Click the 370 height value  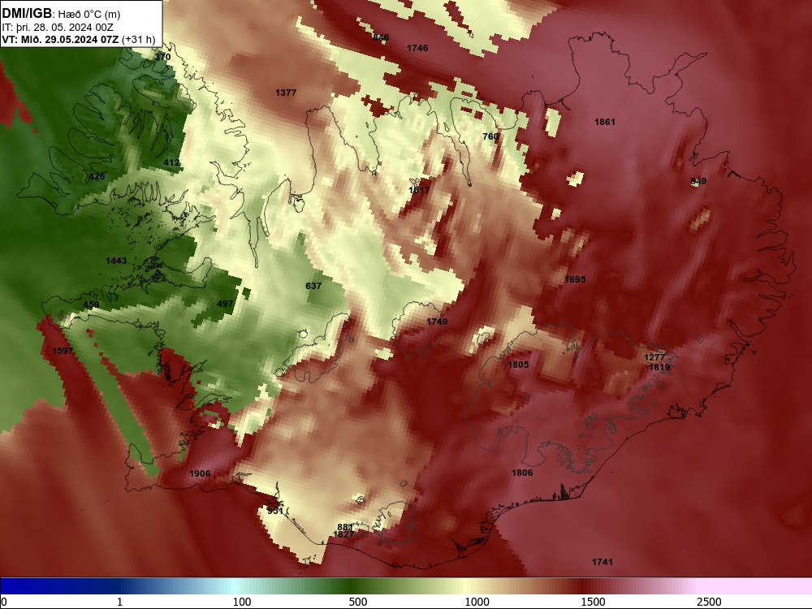(x=162, y=57)
